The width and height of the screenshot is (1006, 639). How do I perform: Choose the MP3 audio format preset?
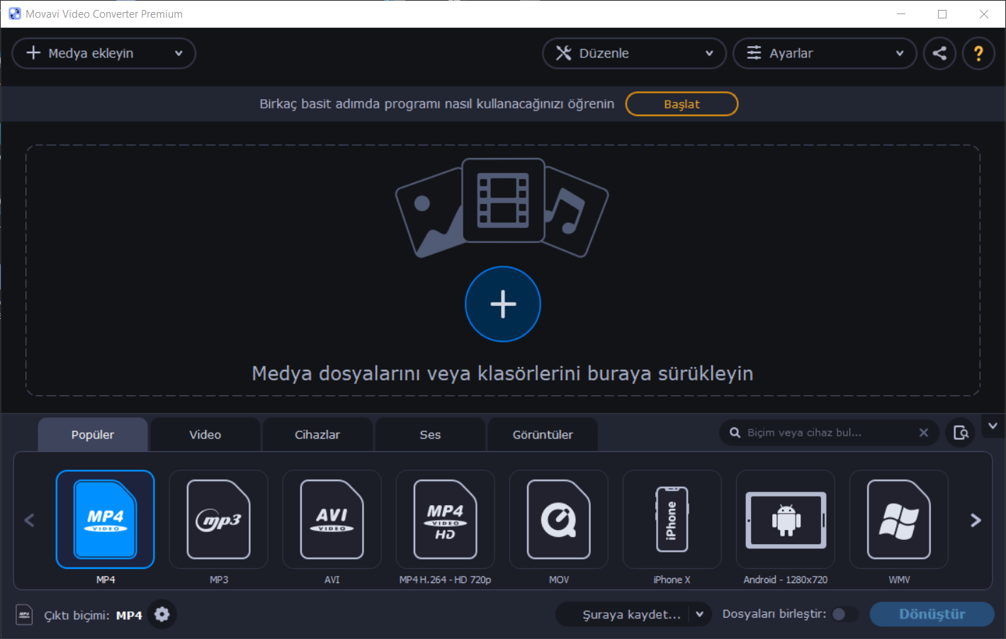pyautogui.click(x=218, y=519)
